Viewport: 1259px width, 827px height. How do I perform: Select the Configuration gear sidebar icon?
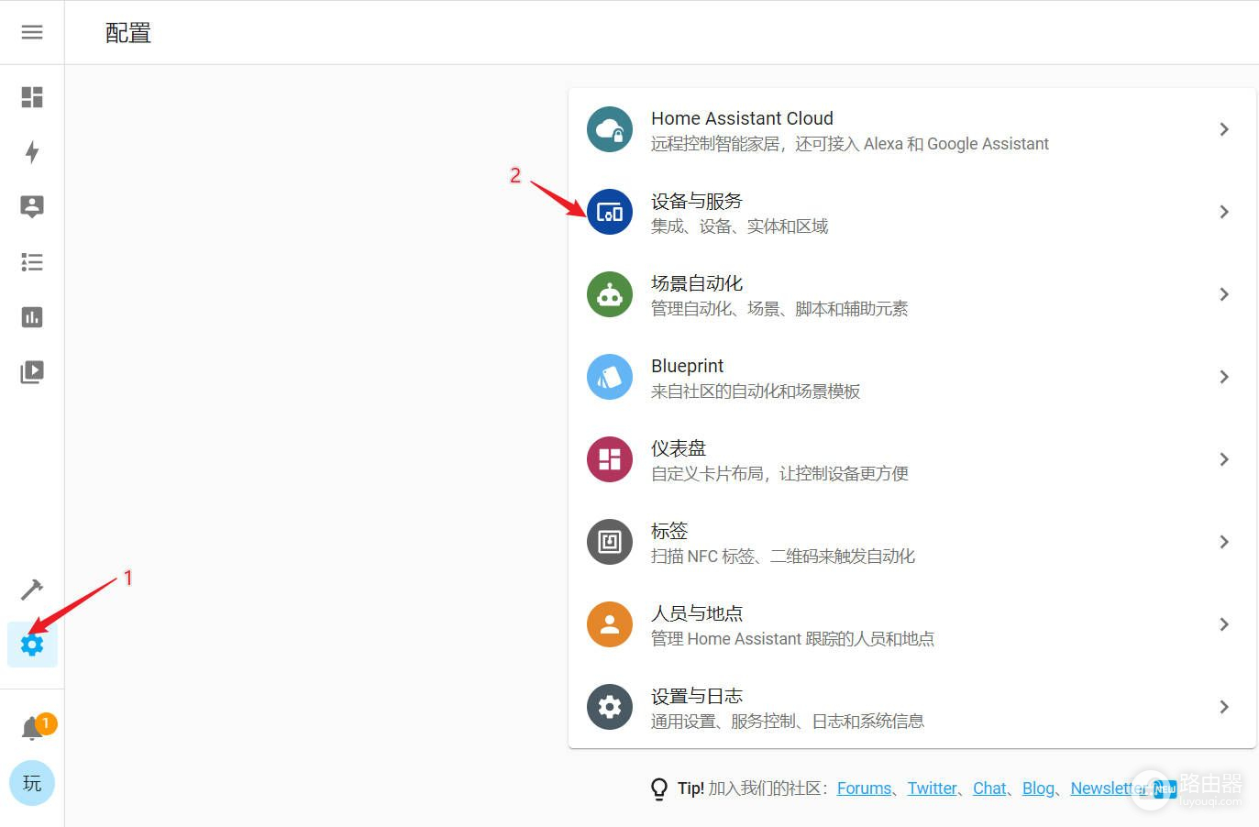pos(32,645)
